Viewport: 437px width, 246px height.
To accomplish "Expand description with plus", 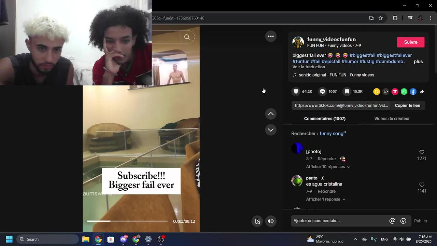I will 418,61.
